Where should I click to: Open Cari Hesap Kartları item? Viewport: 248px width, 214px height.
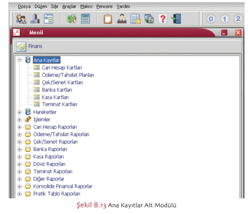[62, 68]
